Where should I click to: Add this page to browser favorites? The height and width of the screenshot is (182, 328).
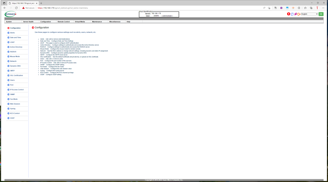point(269,8)
